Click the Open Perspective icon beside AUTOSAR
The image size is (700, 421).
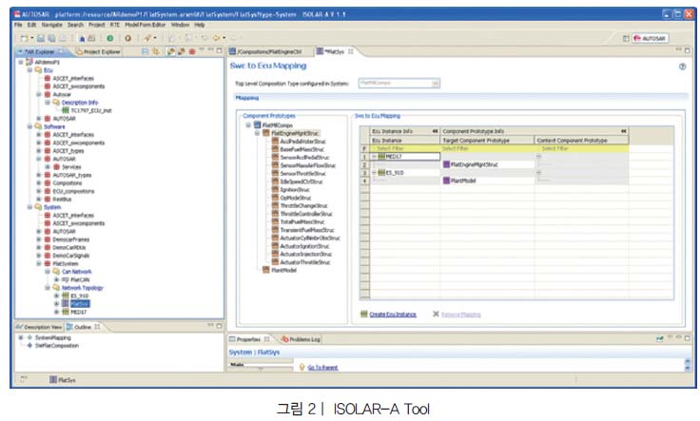click(626, 38)
